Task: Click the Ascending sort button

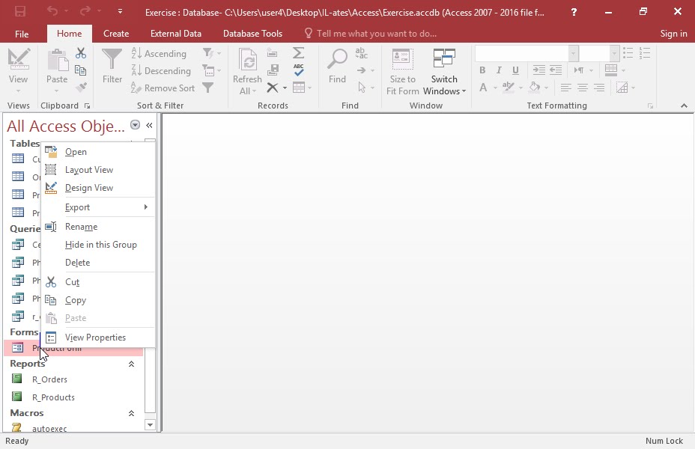Action: tap(159, 54)
